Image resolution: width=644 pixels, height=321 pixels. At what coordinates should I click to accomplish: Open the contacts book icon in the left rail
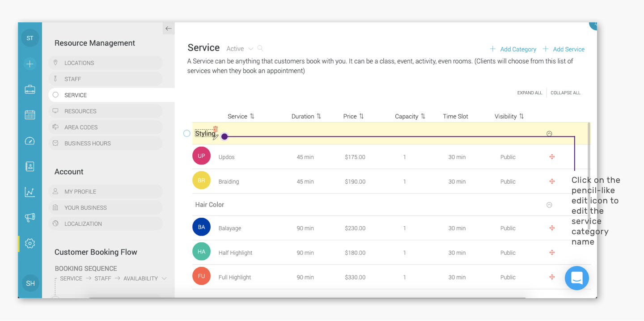tap(30, 166)
